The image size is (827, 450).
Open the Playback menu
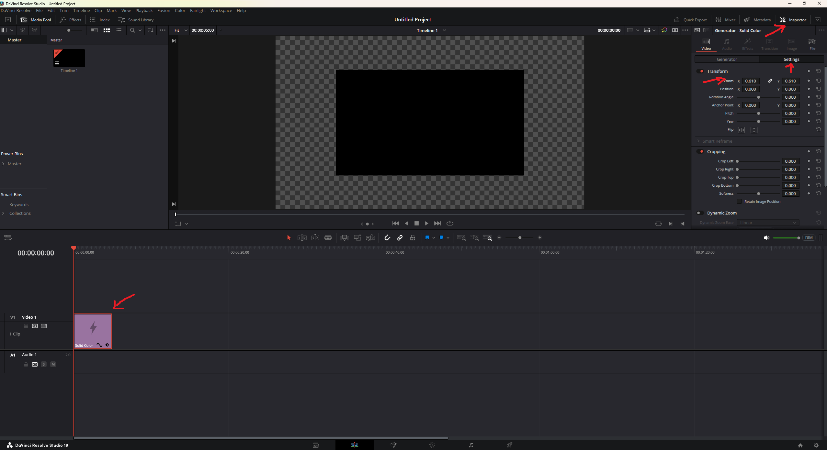(144, 10)
